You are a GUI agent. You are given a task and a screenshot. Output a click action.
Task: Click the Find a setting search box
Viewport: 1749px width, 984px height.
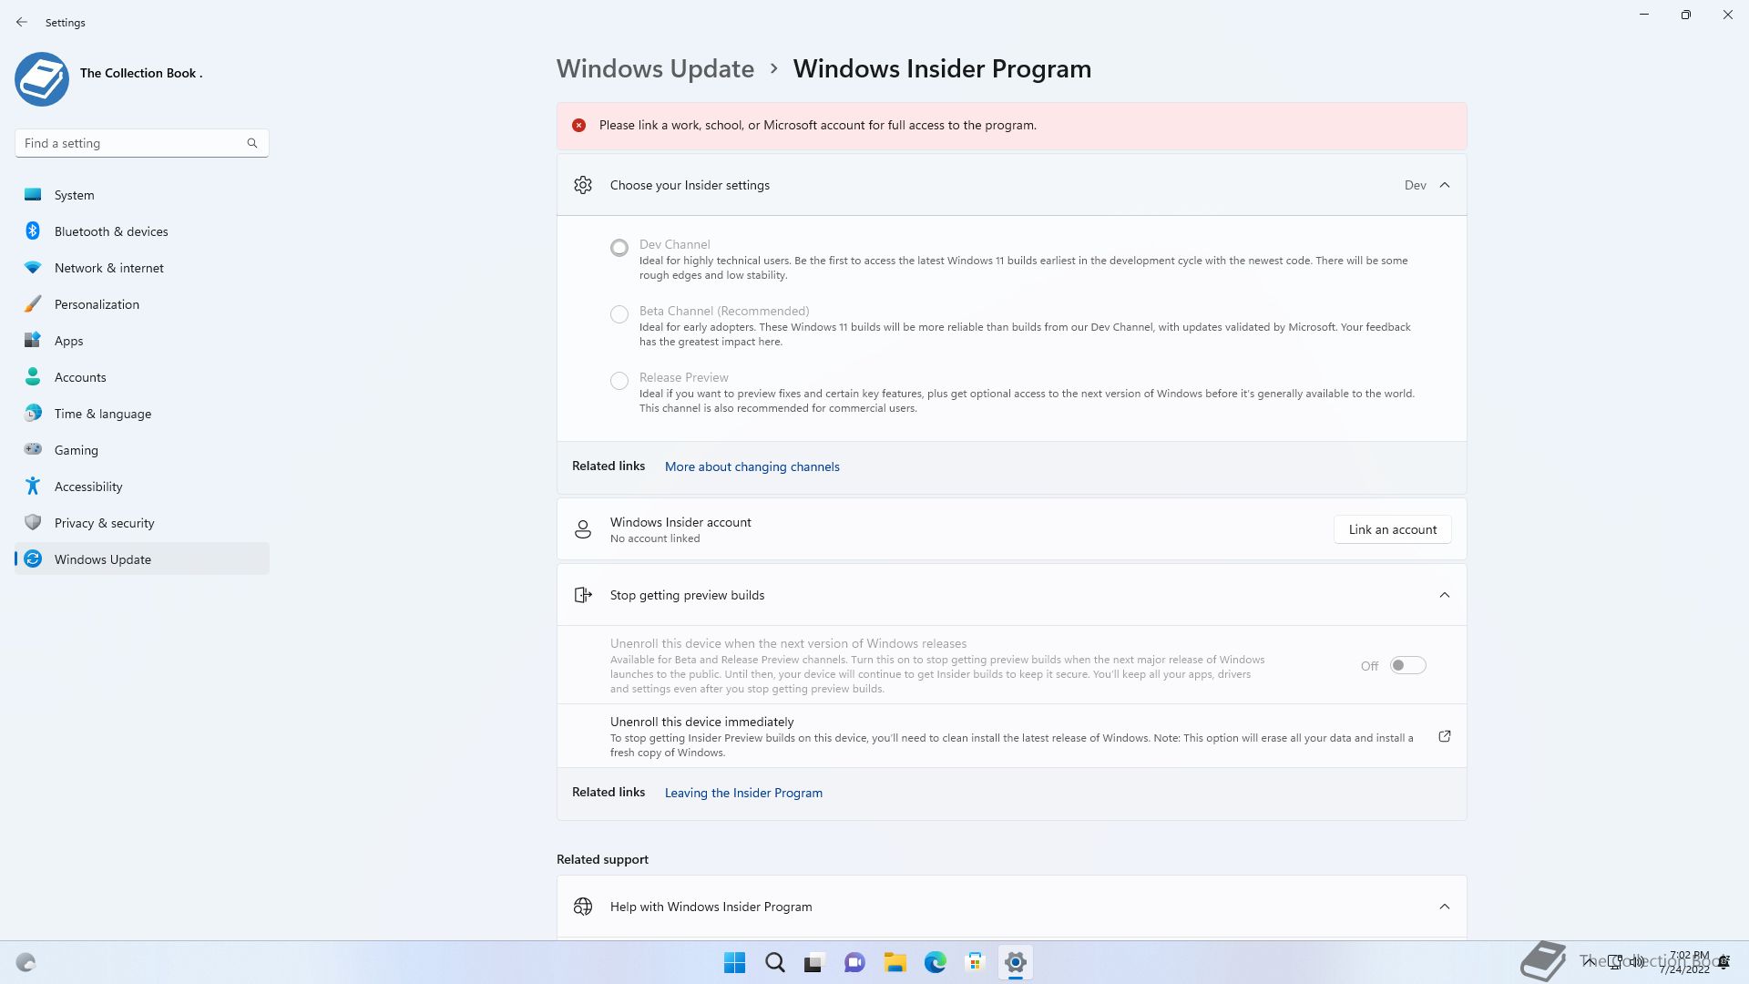click(x=141, y=143)
